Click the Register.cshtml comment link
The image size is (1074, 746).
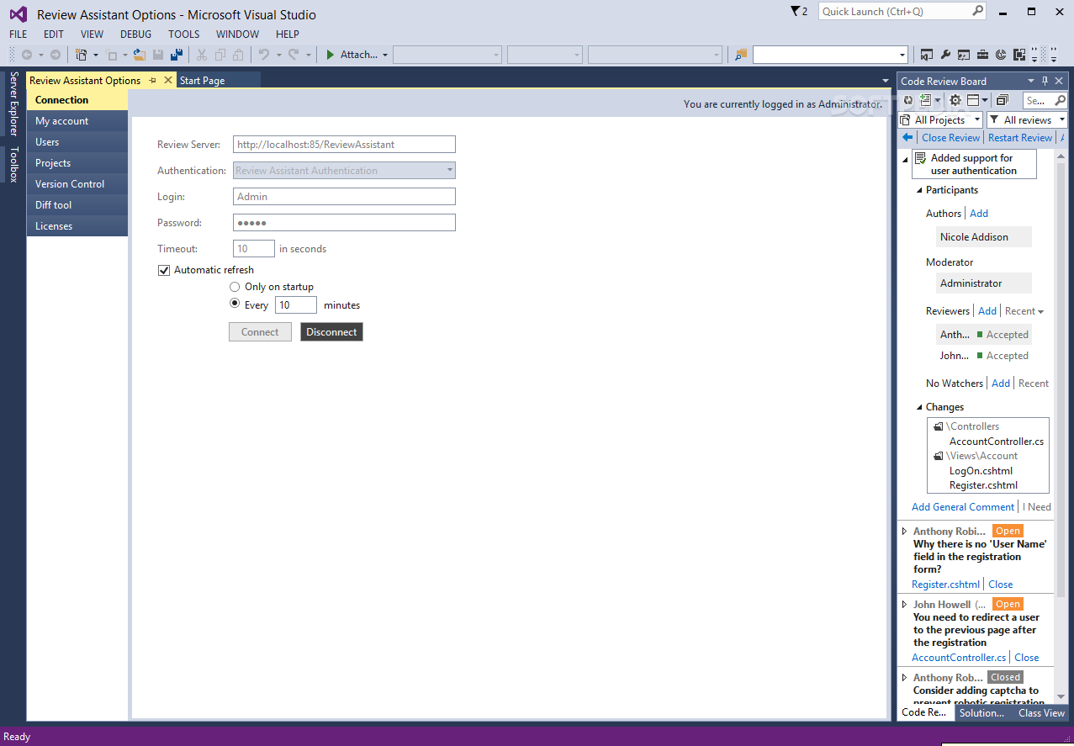click(945, 585)
